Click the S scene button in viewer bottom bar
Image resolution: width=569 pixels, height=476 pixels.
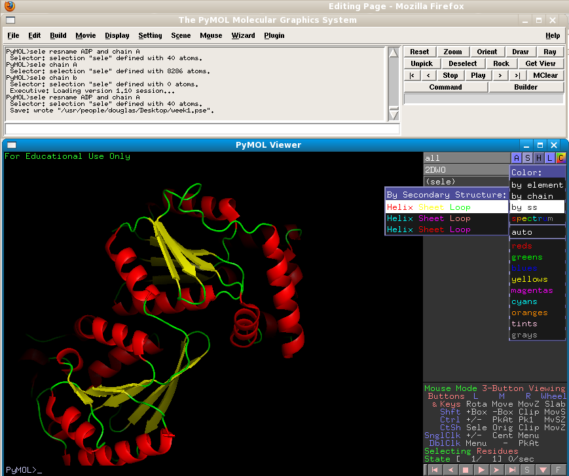(x=527, y=469)
